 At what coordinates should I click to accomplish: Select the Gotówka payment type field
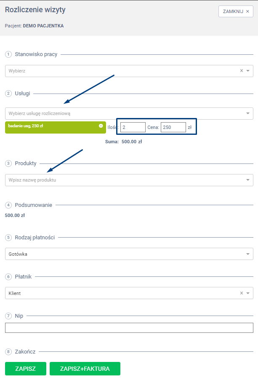[122, 254]
